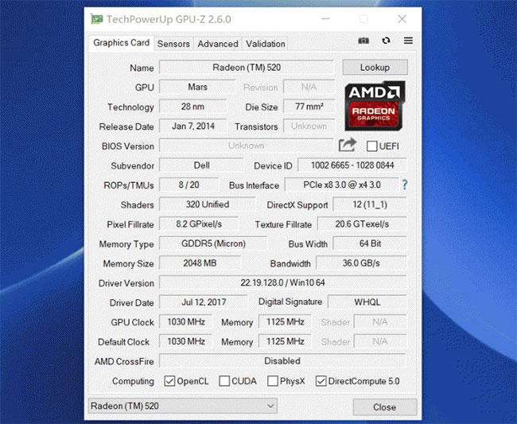Viewport: 517px width, 424px height.
Task: Click the Shaders field 320 Unified
Action: coord(208,204)
